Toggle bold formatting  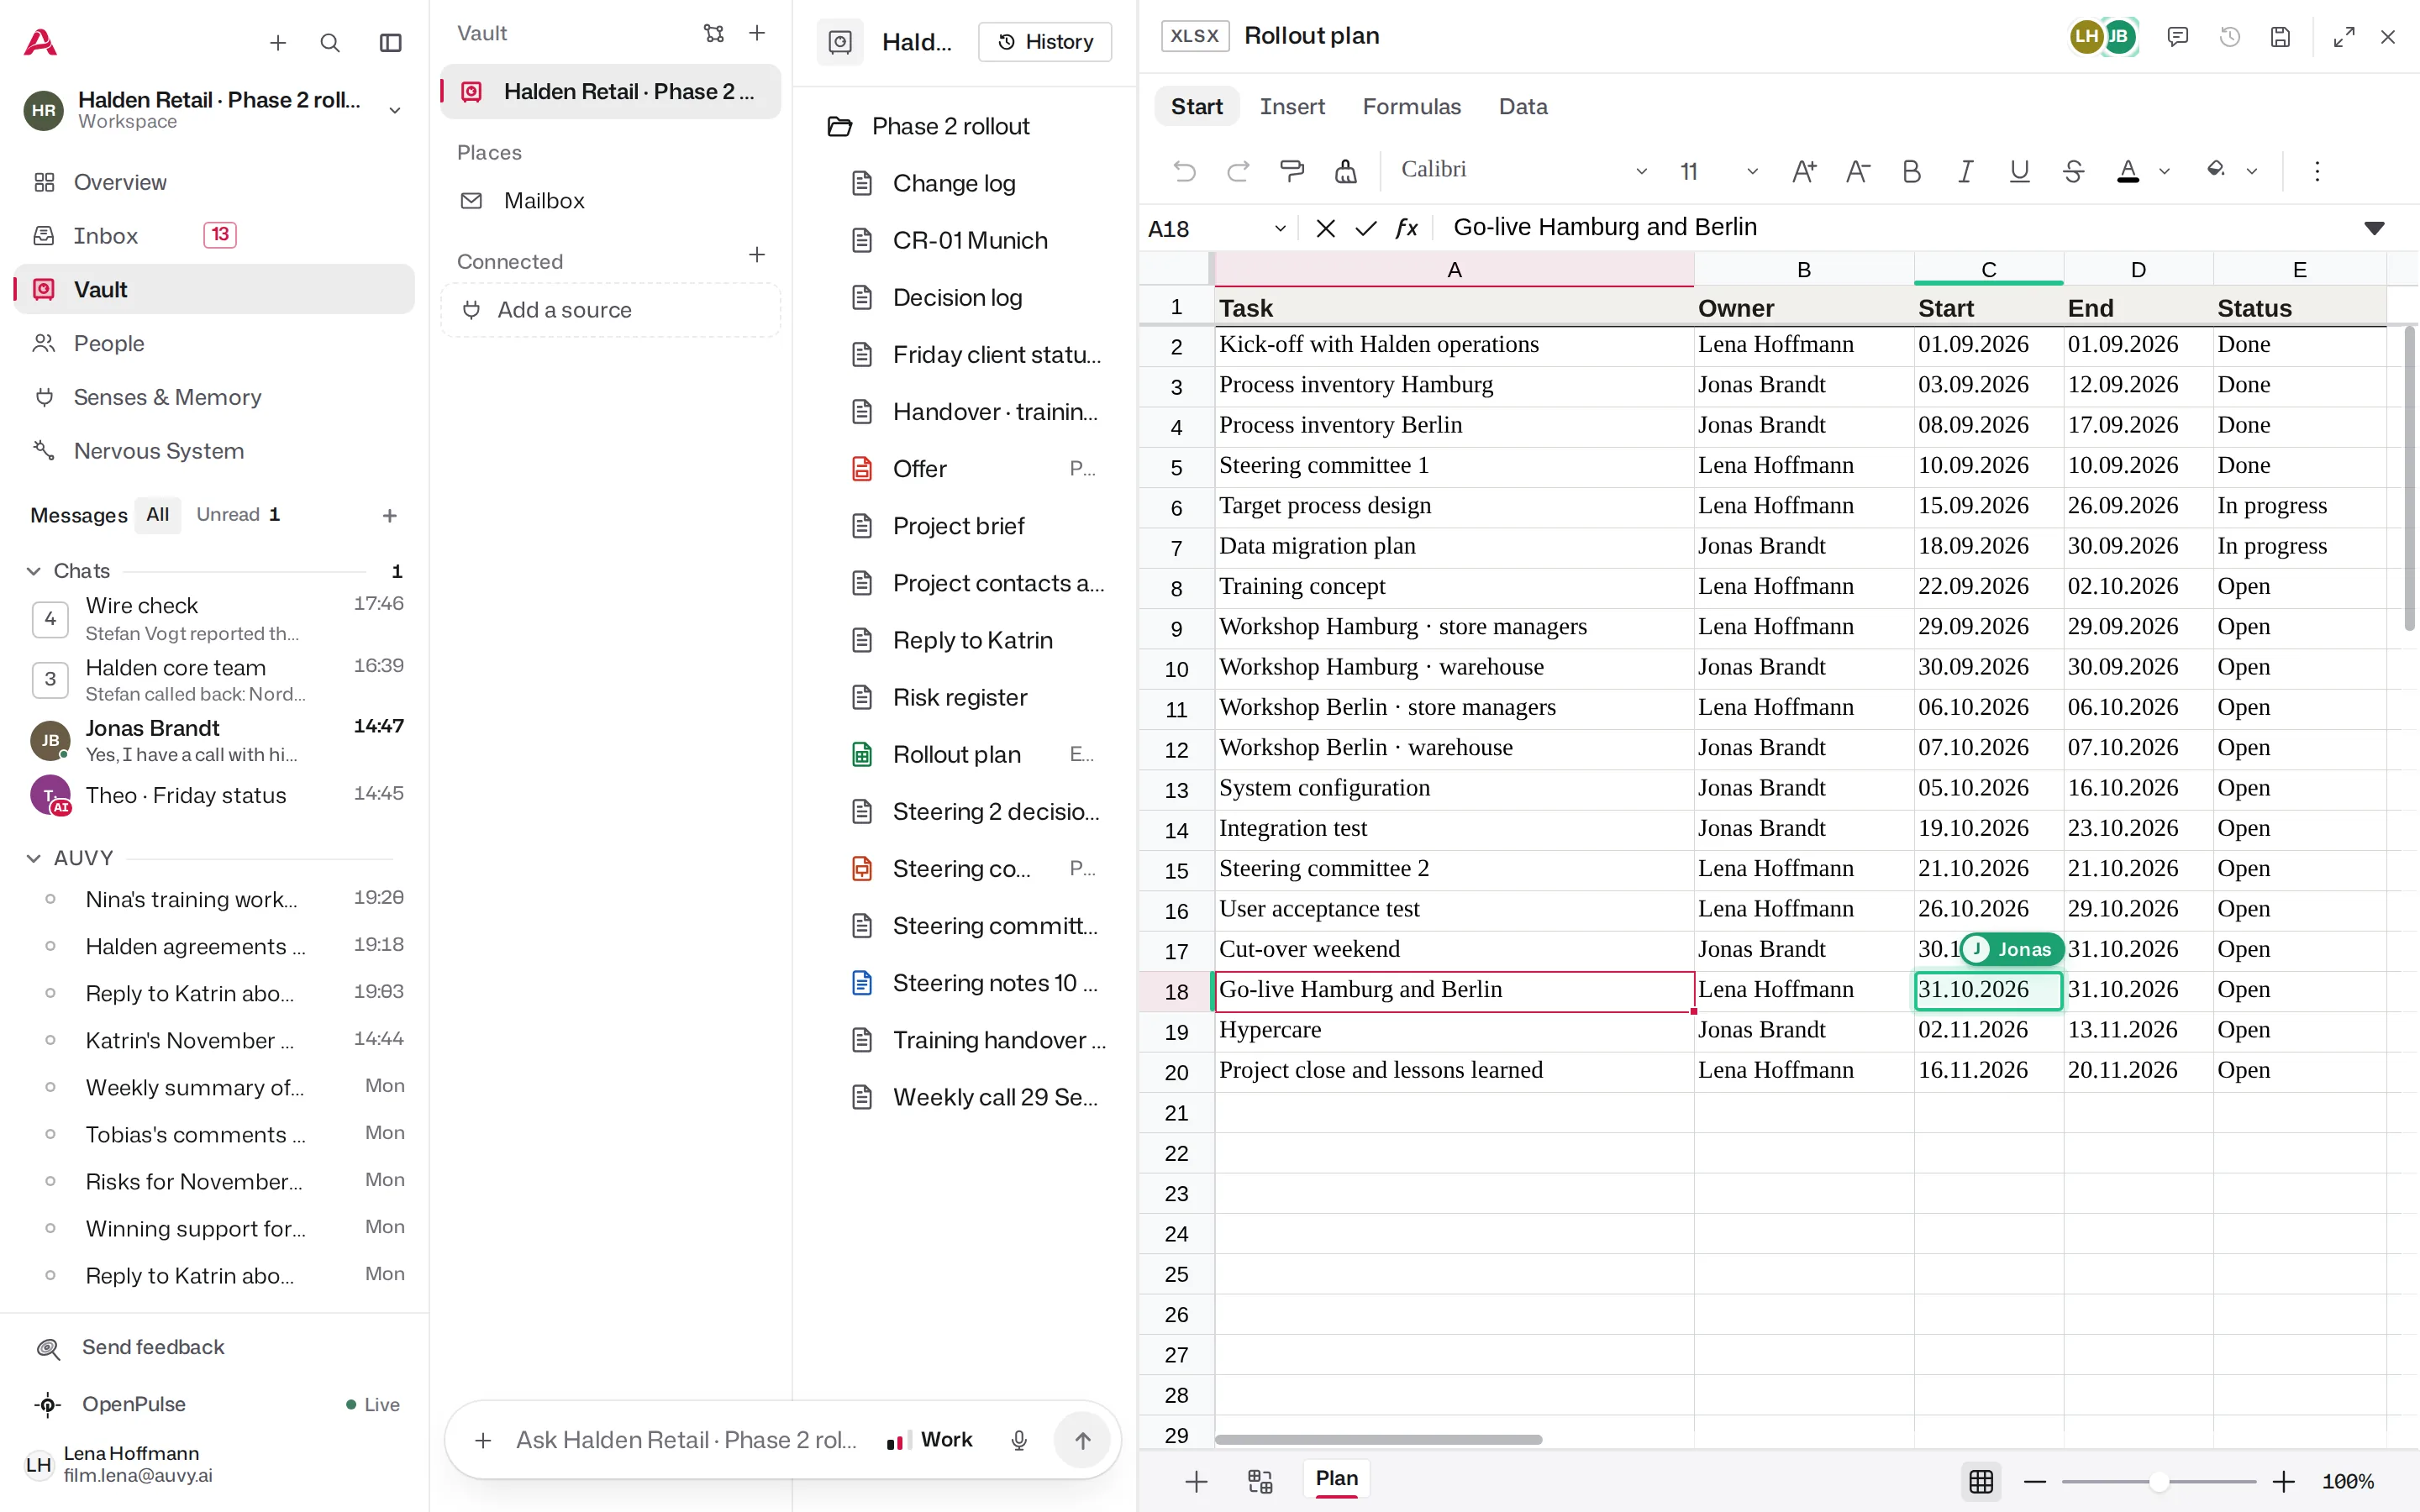point(1911,171)
